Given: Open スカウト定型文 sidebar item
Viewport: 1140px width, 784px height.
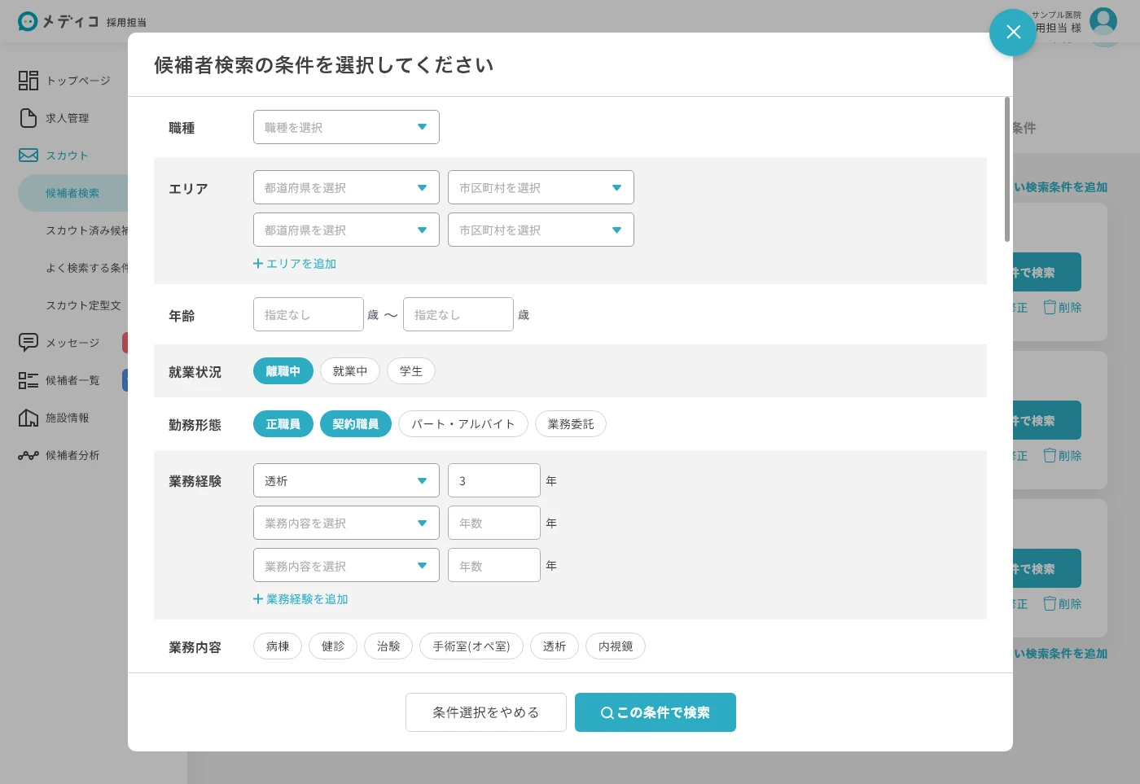Looking at the screenshot, I should click(x=83, y=305).
